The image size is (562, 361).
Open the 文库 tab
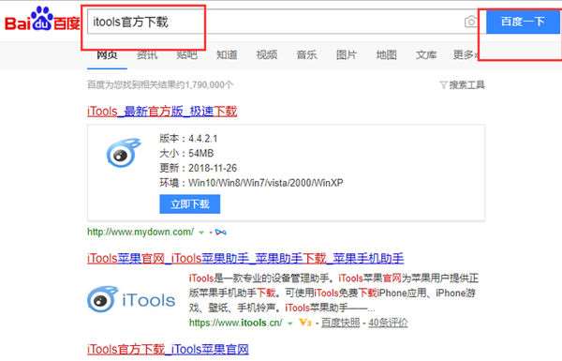click(426, 55)
